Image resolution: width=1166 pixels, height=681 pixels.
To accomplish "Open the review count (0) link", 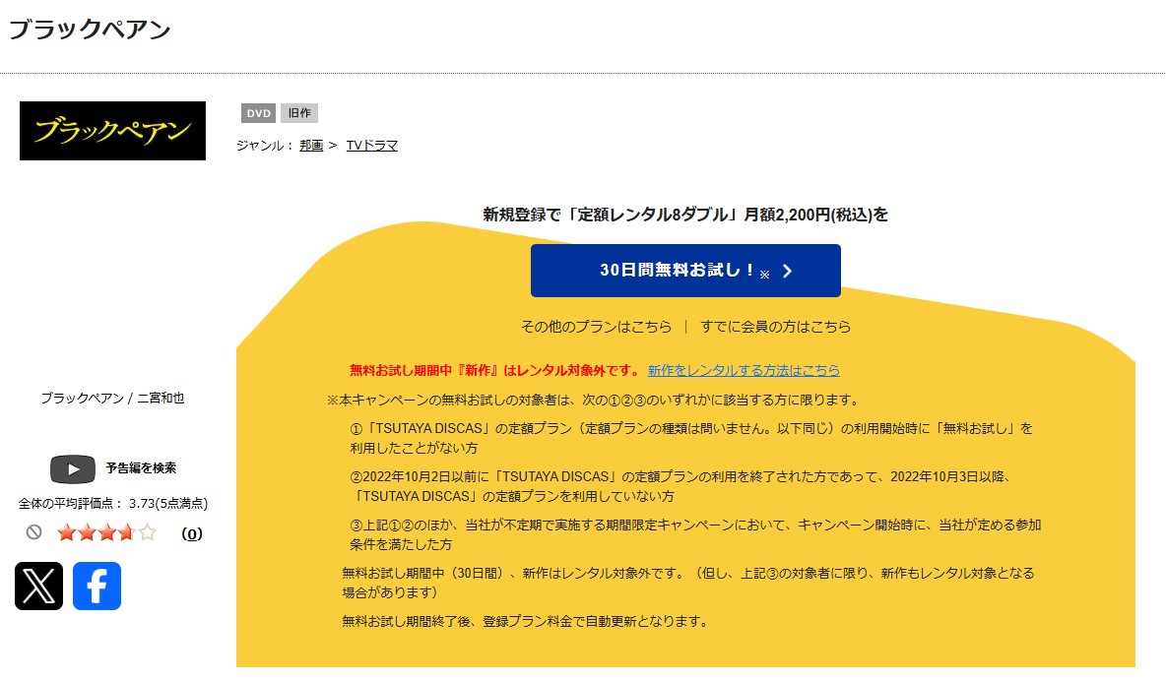I will (x=192, y=533).
